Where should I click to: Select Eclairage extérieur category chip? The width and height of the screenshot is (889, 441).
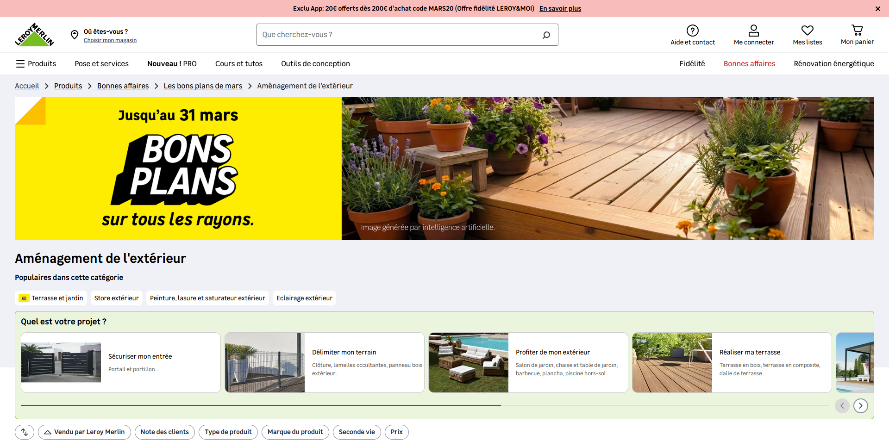304,298
